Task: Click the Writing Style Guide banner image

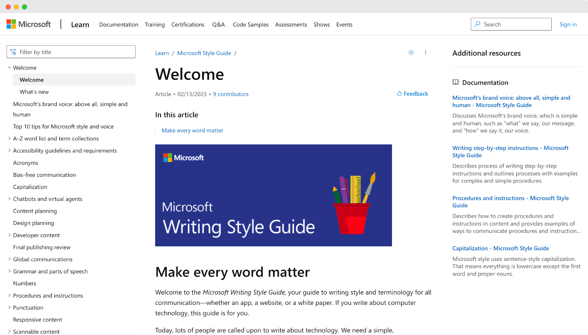Action: (x=273, y=195)
